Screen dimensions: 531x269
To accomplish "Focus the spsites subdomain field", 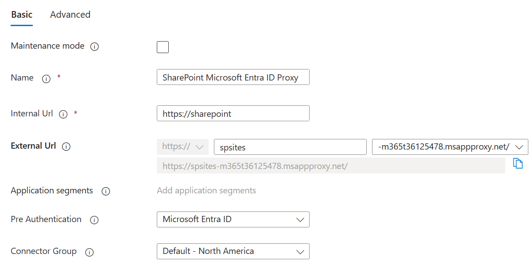I will pyautogui.click(x=290, y=146).
